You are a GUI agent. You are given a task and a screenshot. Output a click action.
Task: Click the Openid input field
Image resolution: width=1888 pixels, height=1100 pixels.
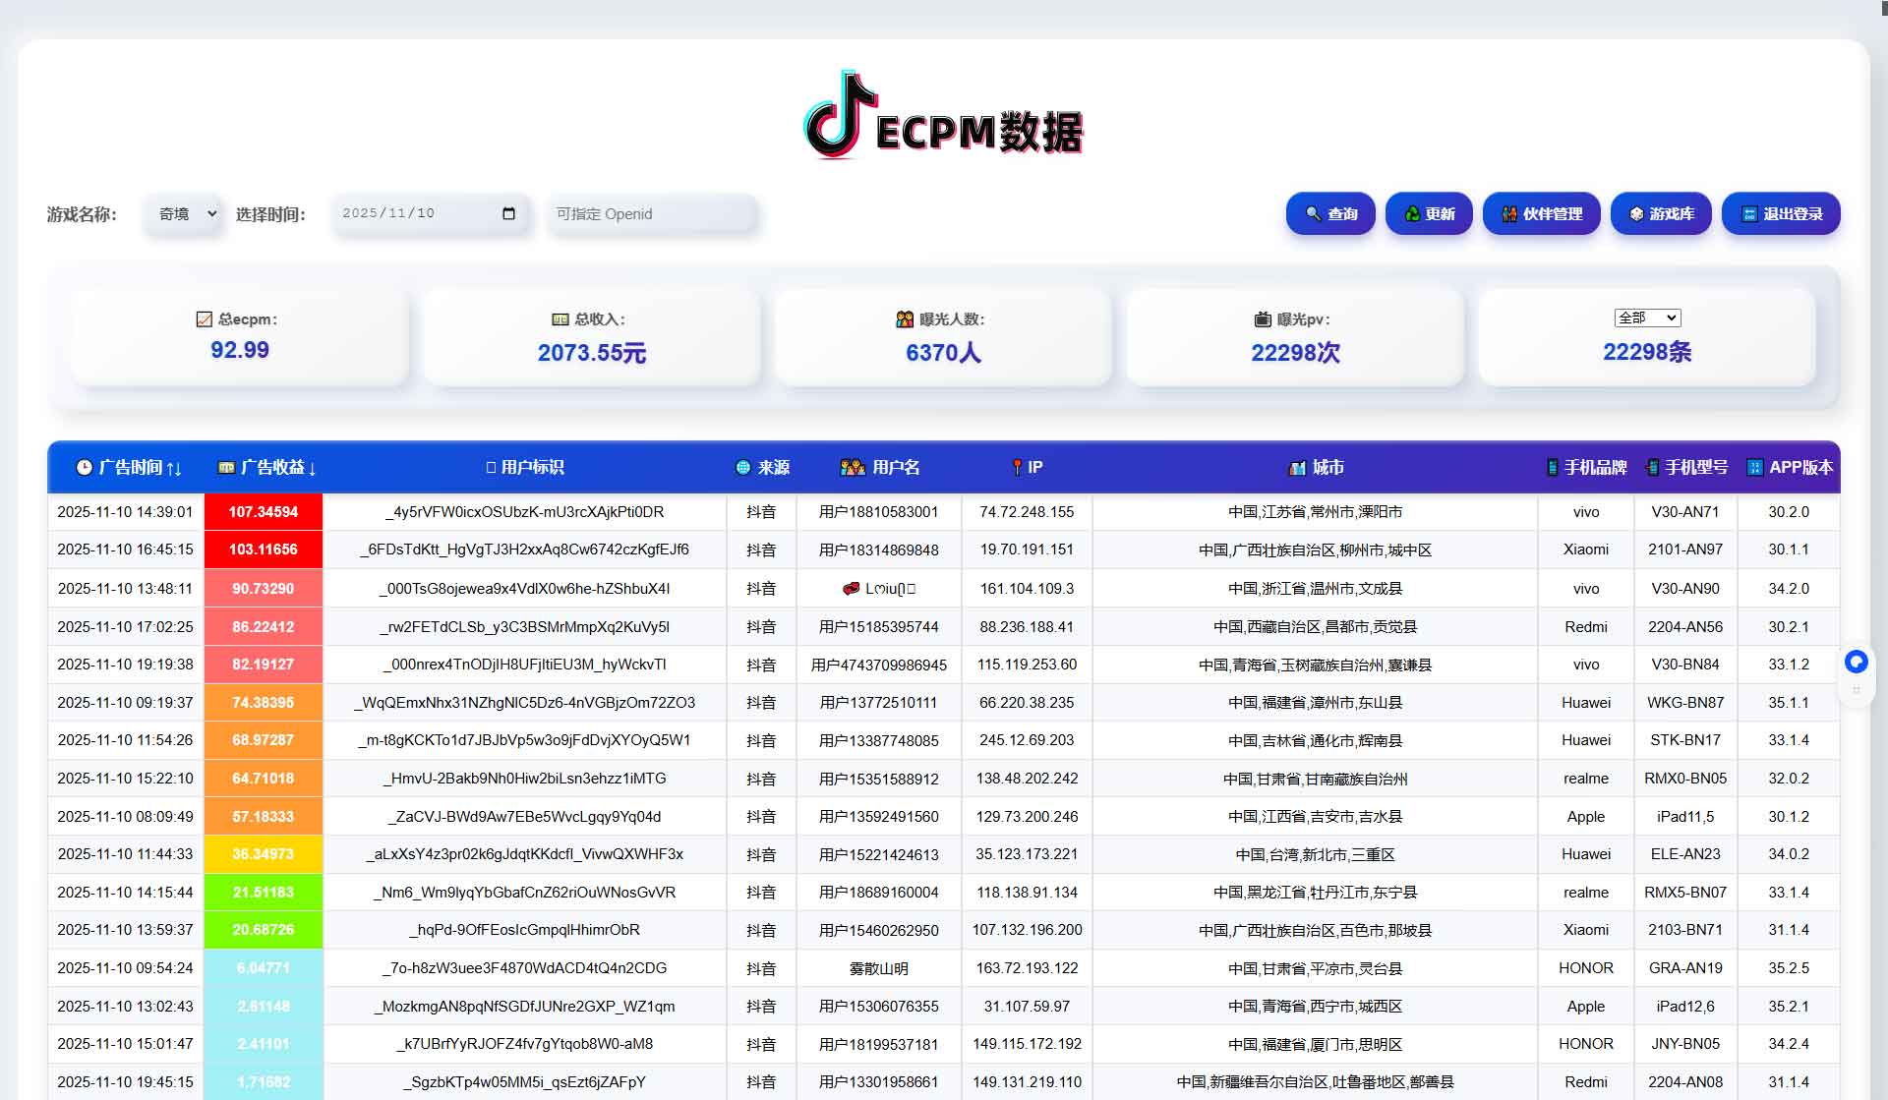point(651,213)
